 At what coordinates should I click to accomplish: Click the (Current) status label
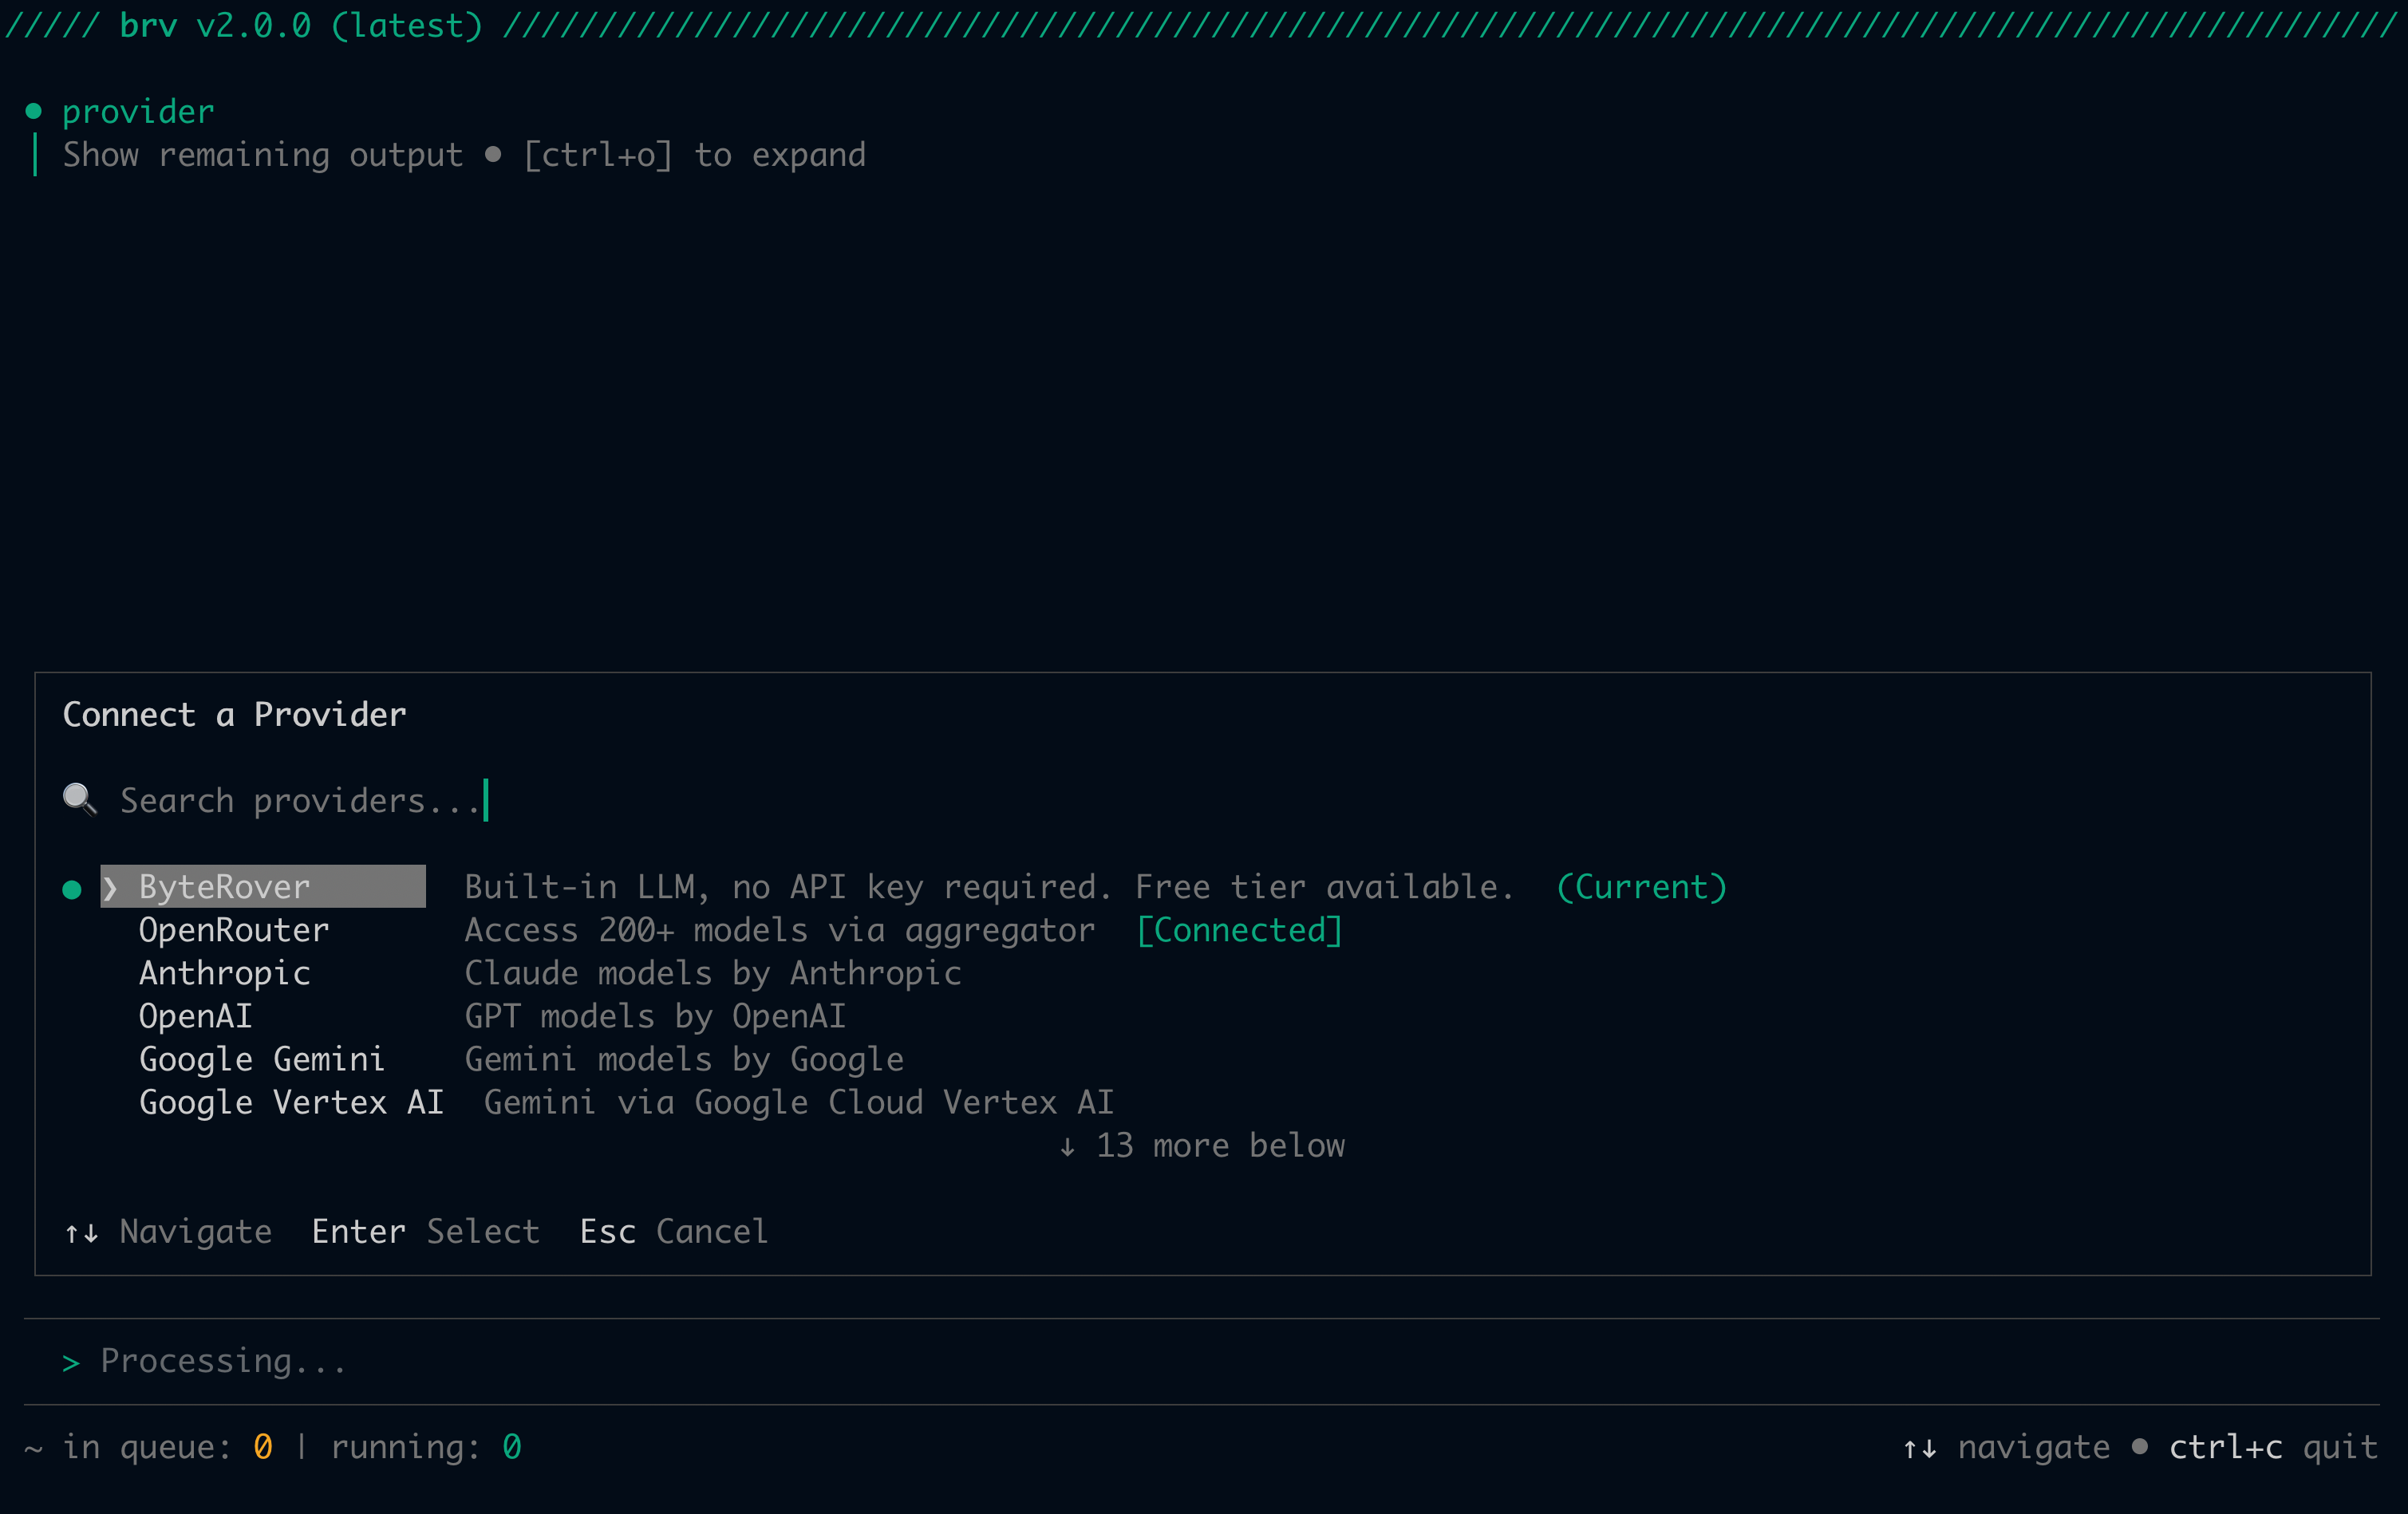1642,887
